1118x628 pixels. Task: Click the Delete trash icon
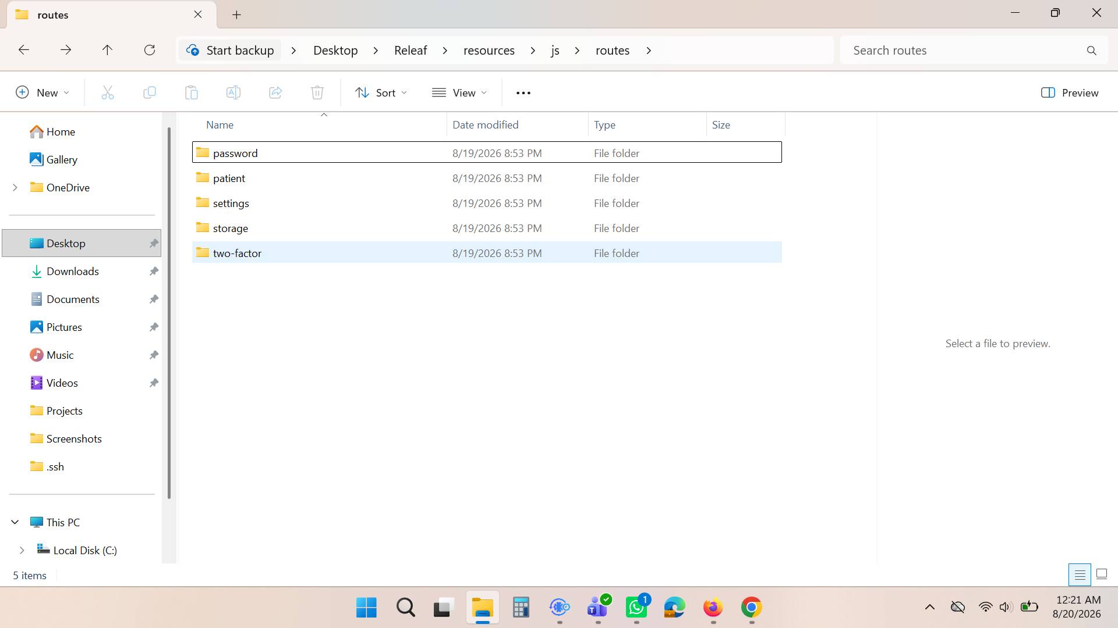point(317,92)
